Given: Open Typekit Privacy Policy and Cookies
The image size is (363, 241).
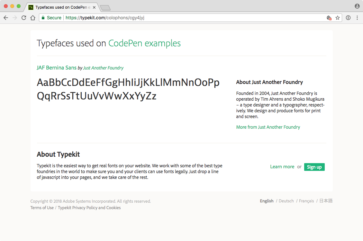Looking at the screenshot, I should pyautogui.click(x=89, y=208).
